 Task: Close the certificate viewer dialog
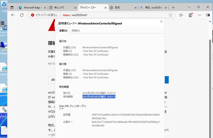(x=161, y=22)
